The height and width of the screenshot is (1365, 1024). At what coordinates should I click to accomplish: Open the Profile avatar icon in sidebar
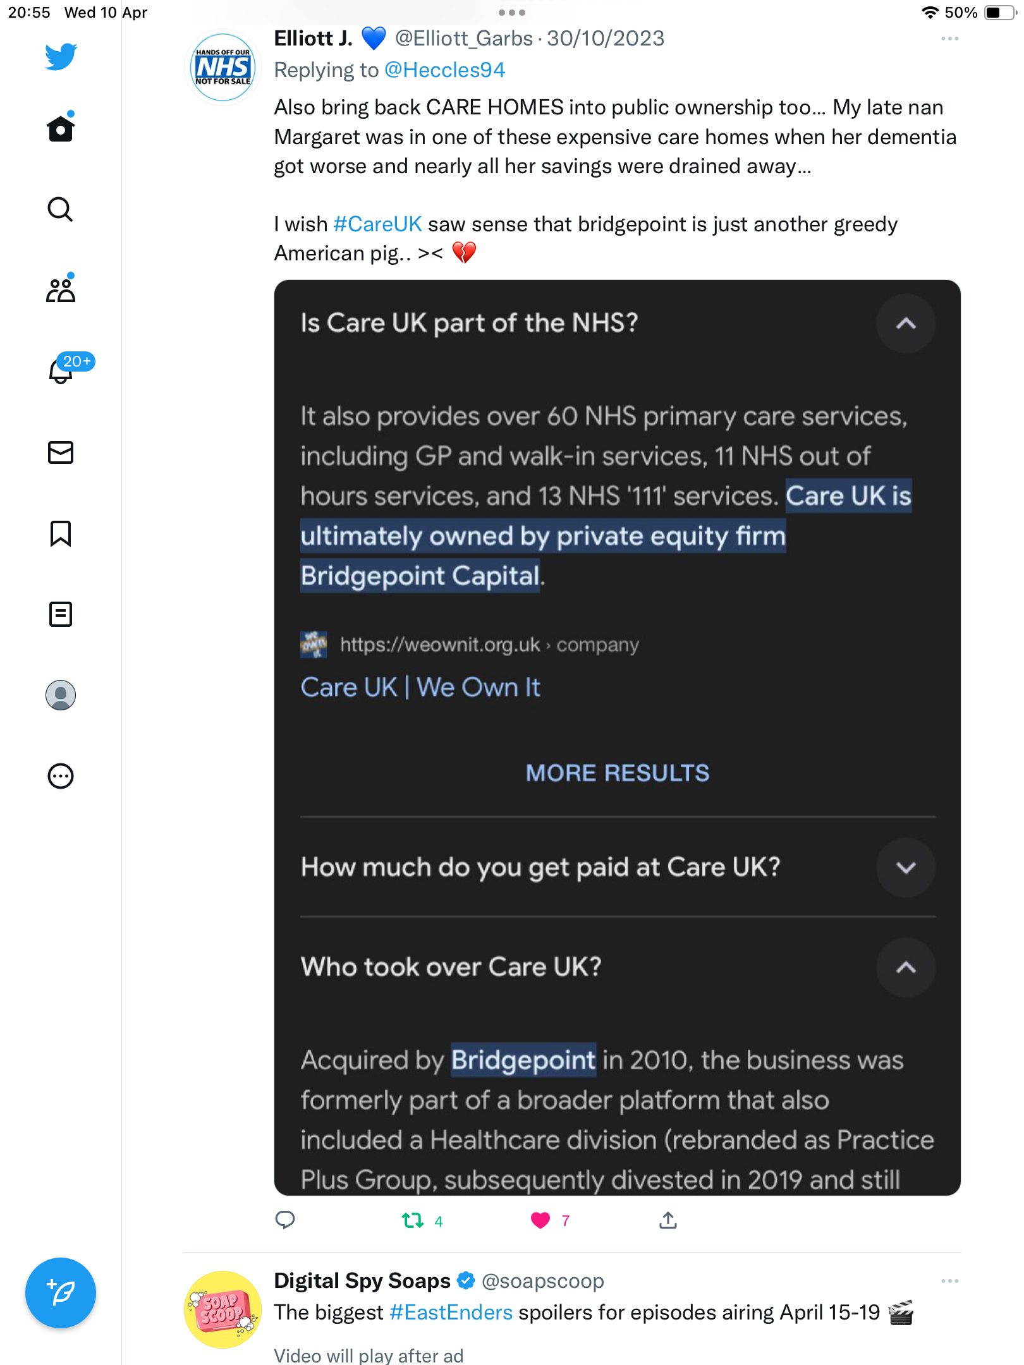61,695
